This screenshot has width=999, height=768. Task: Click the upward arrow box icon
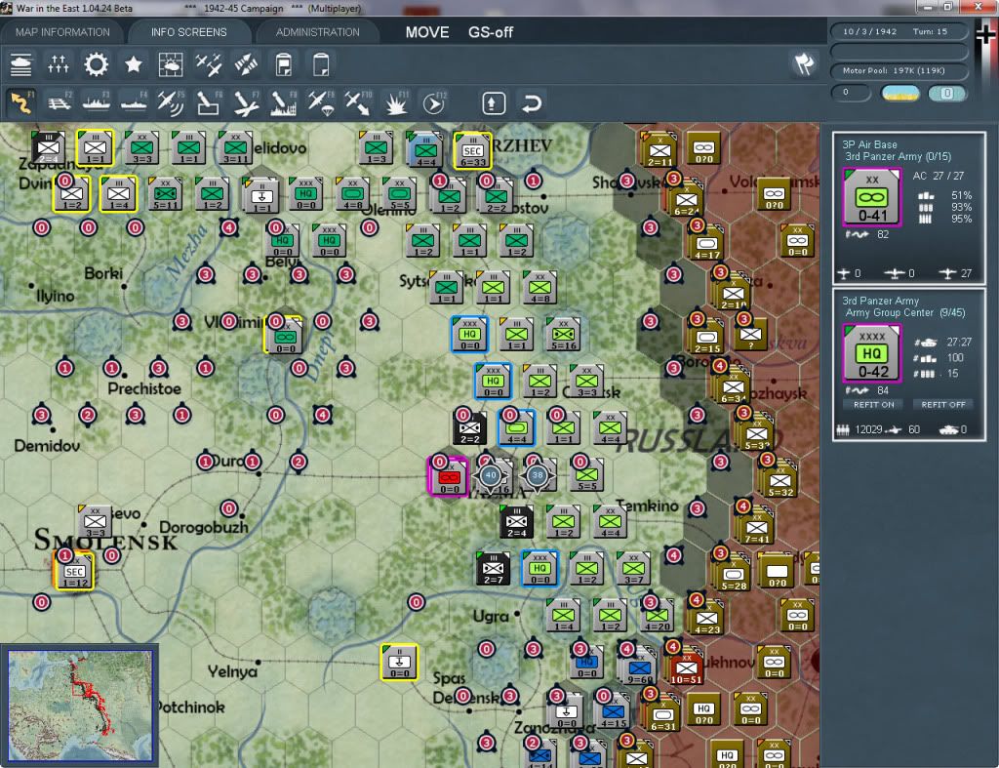point(494,103)
